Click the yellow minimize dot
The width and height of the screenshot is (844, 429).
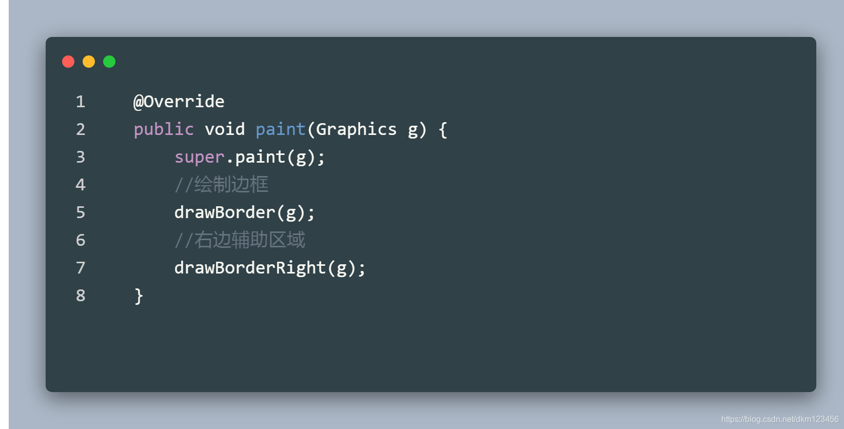click(89, 62)
